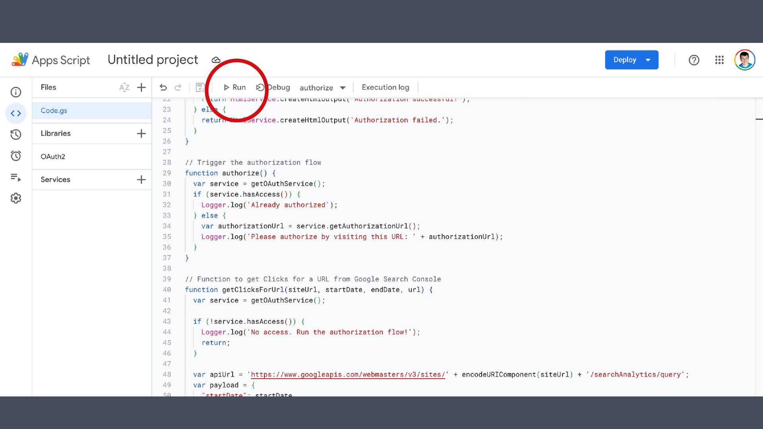Image resolution: width=763 pixels, height=429 pixels.
Task: Sort files alphabetically with AZ icon
Action: pyautogui.click(x=124, y=87)
